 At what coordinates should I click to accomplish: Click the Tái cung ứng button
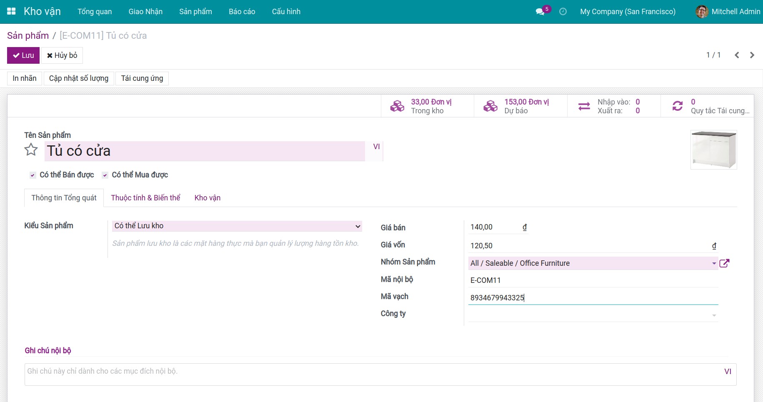[x=142, y=78]
